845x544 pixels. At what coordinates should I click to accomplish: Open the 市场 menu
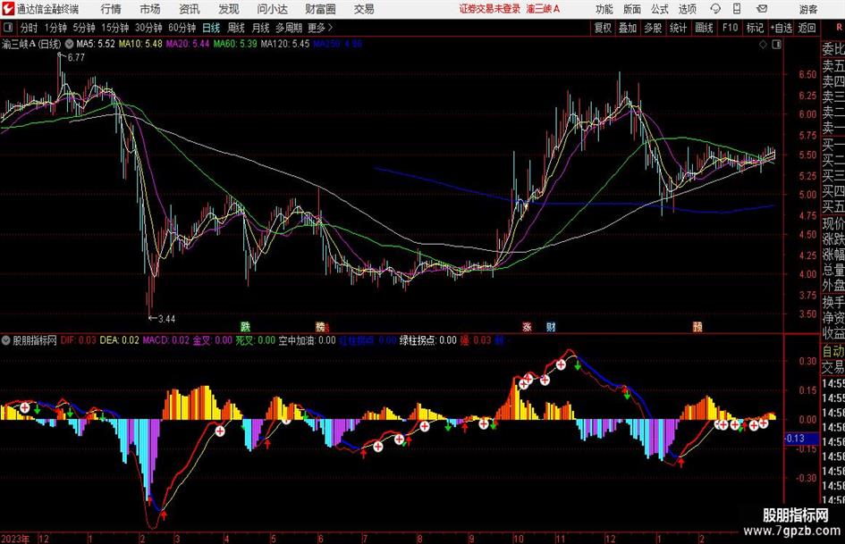point(150,9)
